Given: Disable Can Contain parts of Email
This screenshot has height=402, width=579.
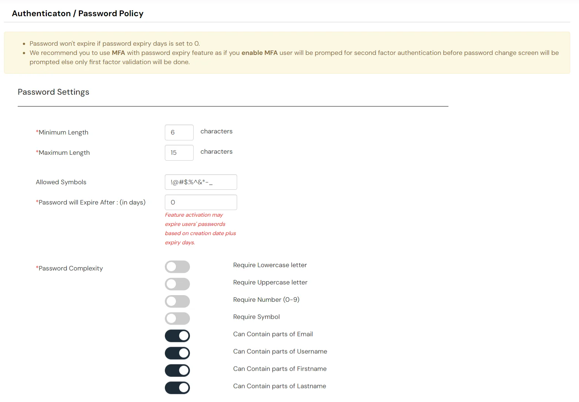Looking at the screenshot, I should click(177, 336).
